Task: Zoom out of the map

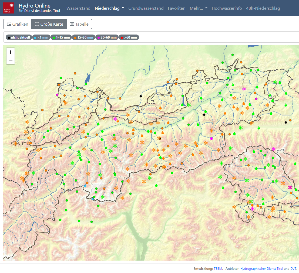Action: tap(11, 60)
